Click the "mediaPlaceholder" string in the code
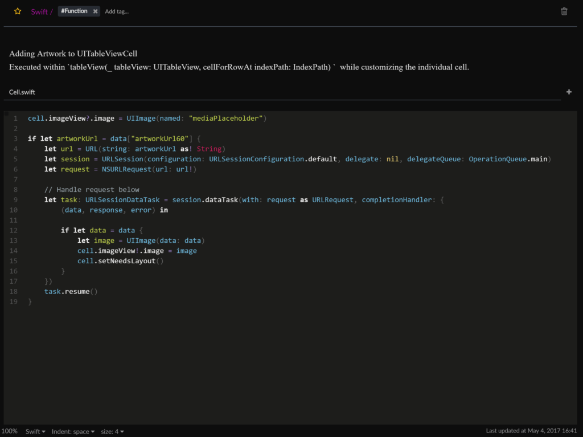583x437 pixels. [x=225, y=119]
